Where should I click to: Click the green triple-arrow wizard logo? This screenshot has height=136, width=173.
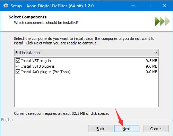(162, 21)
